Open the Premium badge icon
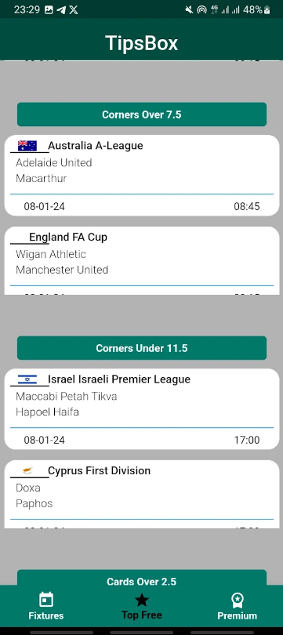The width and height of the screenshot is (283, 635). tap(237, 600)
